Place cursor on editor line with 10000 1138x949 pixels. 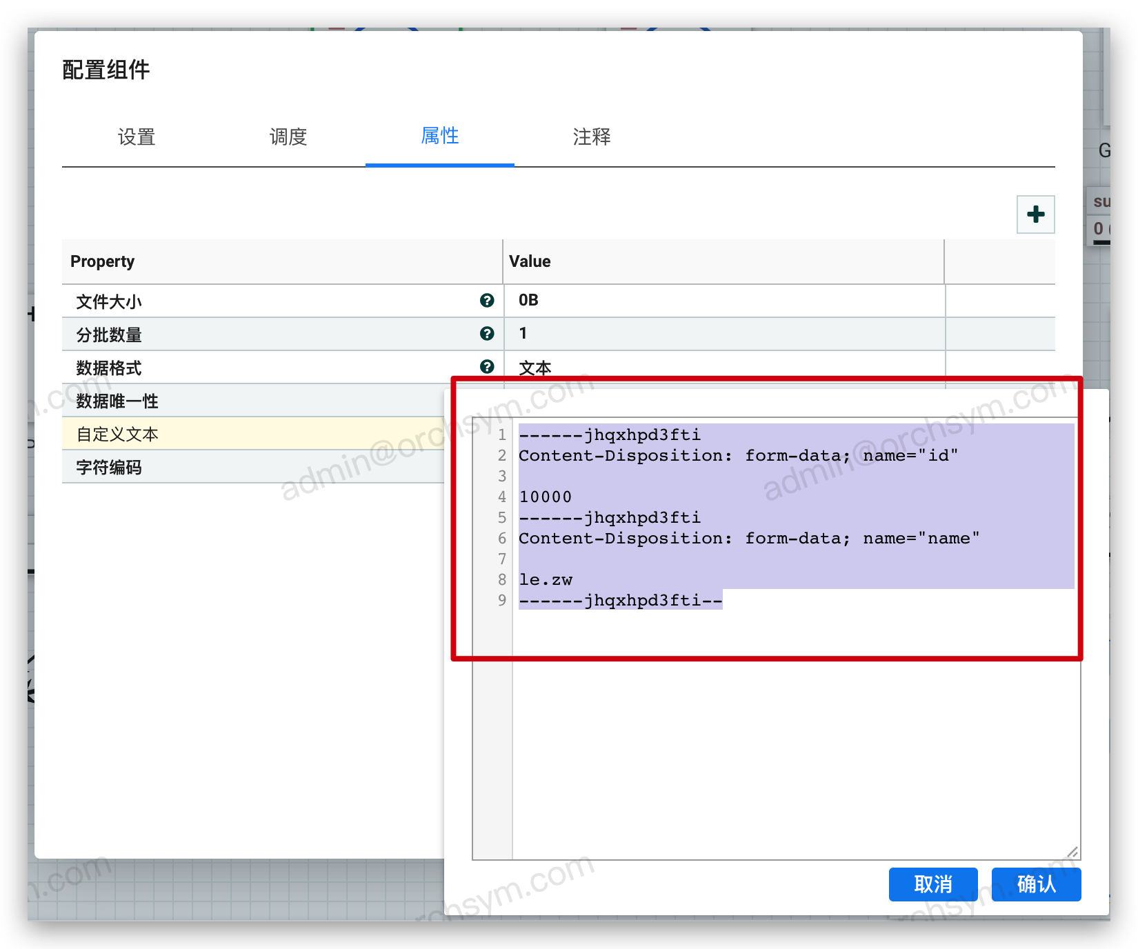[x=546, y=497]
